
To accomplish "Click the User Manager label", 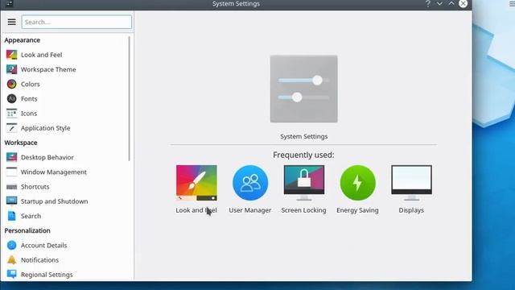I will 250,210.
